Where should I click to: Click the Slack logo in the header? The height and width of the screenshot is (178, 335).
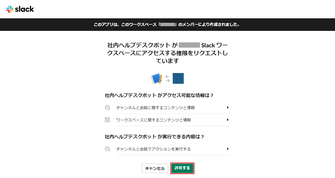tap(20, 9)
